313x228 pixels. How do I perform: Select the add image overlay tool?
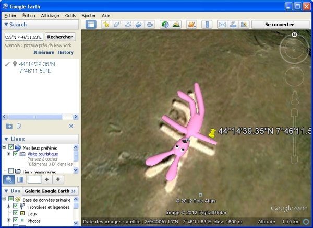point(139,25)
